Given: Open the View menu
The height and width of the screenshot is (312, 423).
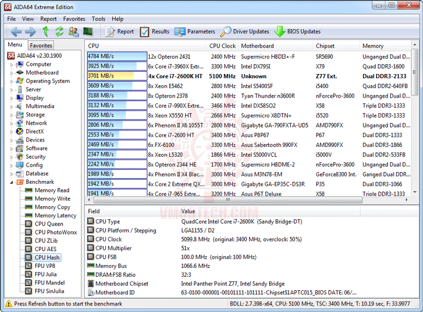Looking at the screenshot, I should click(28, 19).
